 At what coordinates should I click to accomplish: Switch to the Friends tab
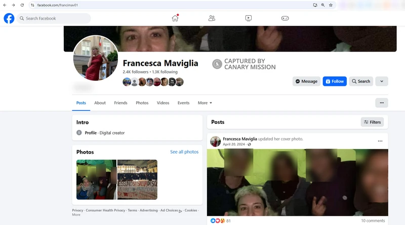(120, 103)
